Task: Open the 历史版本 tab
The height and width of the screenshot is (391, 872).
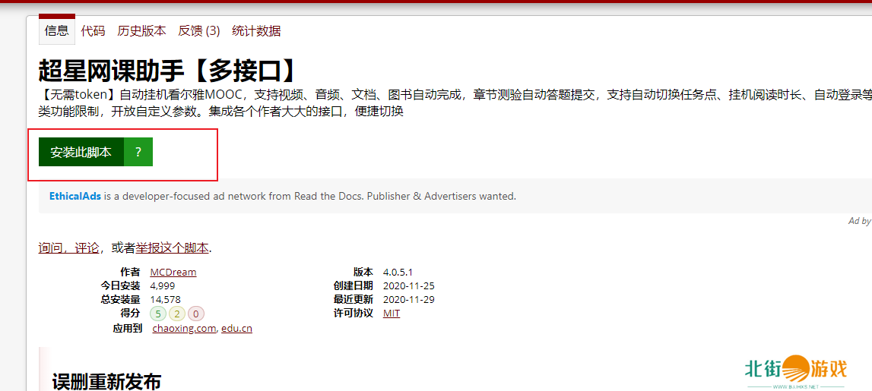Action: coord(141,30)
